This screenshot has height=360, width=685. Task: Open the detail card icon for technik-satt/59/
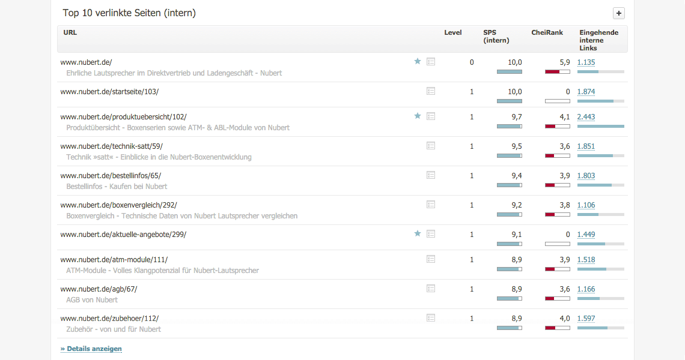[431, 146]
